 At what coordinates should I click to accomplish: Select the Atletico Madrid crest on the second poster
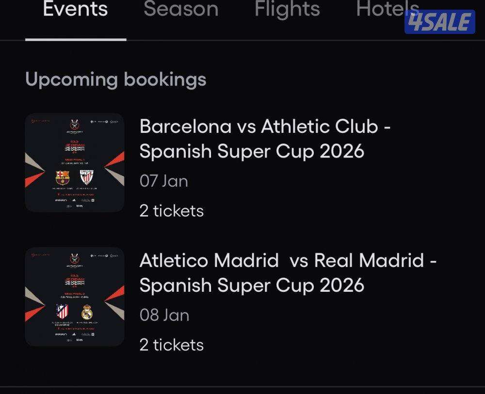click(x=62, y=312)
